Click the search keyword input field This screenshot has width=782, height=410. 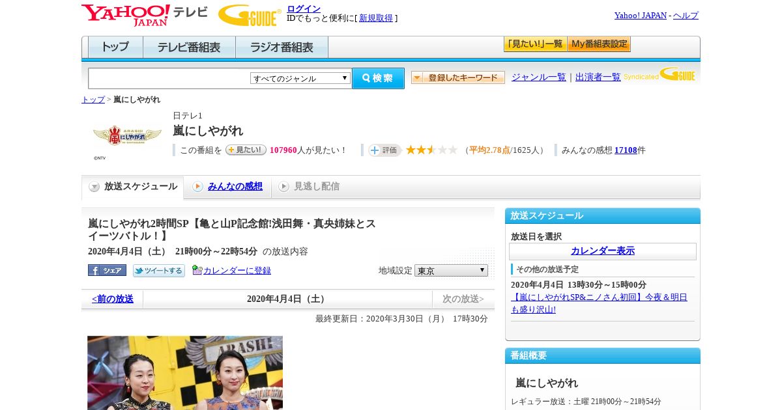[x=169, y=78]
